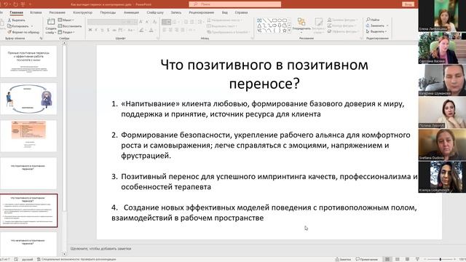Click in the Поиск search box
The height and width of the screenshot is (262, 466).
click(x=234, y=4)
